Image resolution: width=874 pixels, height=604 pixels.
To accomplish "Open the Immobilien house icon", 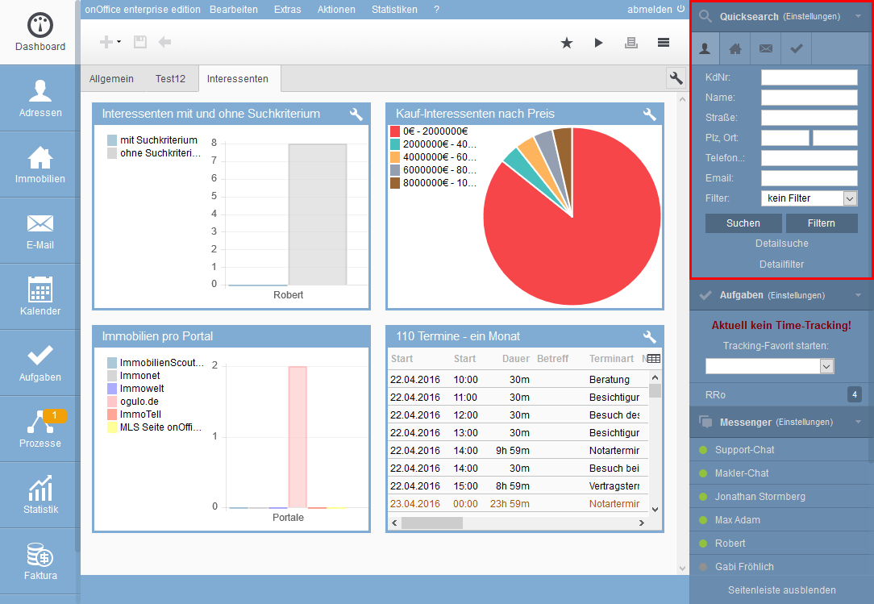I will coord(40,165).
